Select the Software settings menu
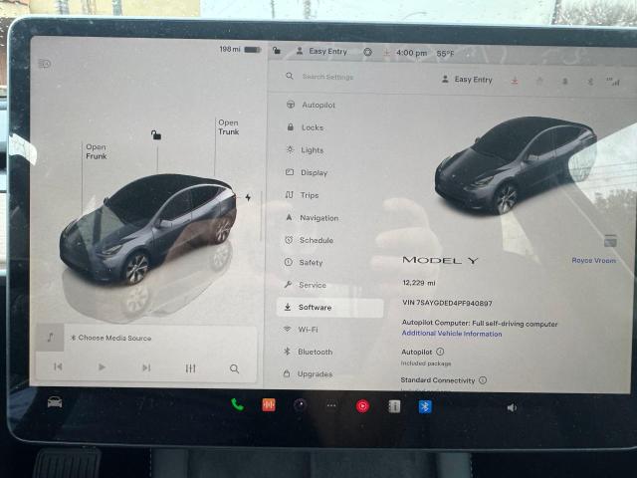The width and height of the screenshot is (637, 478). (x=329, y=308)
